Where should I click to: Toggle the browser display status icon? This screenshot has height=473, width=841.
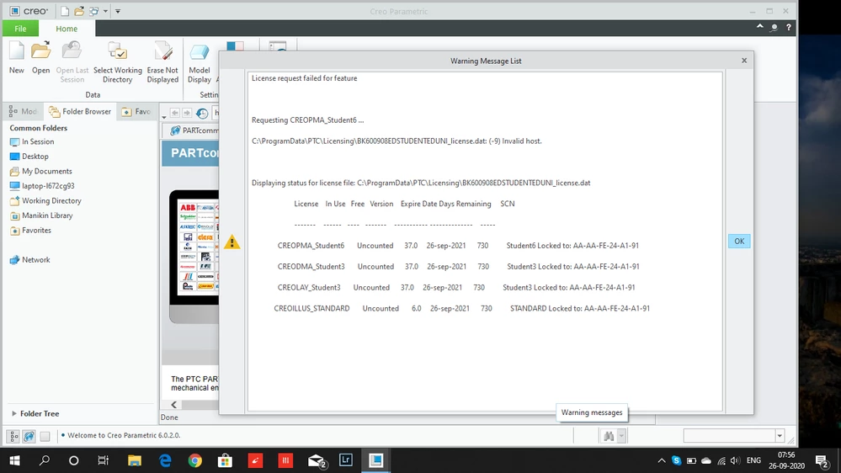click(x=29, y=436)
